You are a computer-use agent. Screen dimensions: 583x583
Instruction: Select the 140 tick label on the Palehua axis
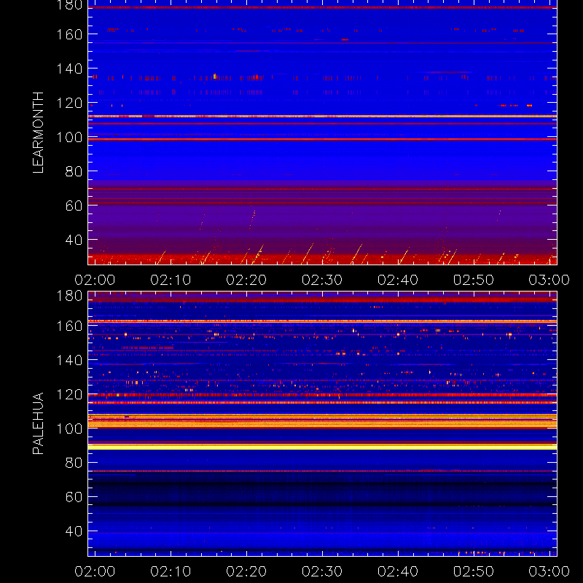point(69,360)
